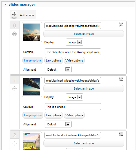The image size is (136, 150).
Task: Open the Alignment dropdown for slide 0
Action: point(58,69)
